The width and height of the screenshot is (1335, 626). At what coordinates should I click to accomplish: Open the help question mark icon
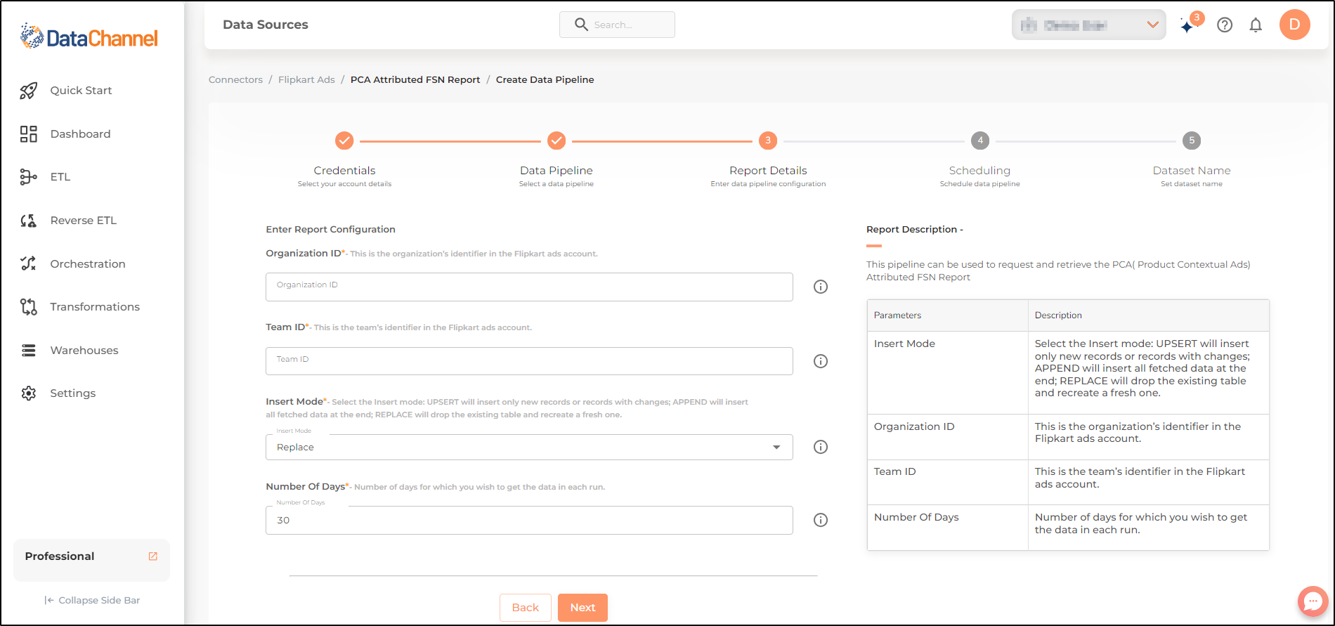pyautogui.click(x=1225, y=25)
